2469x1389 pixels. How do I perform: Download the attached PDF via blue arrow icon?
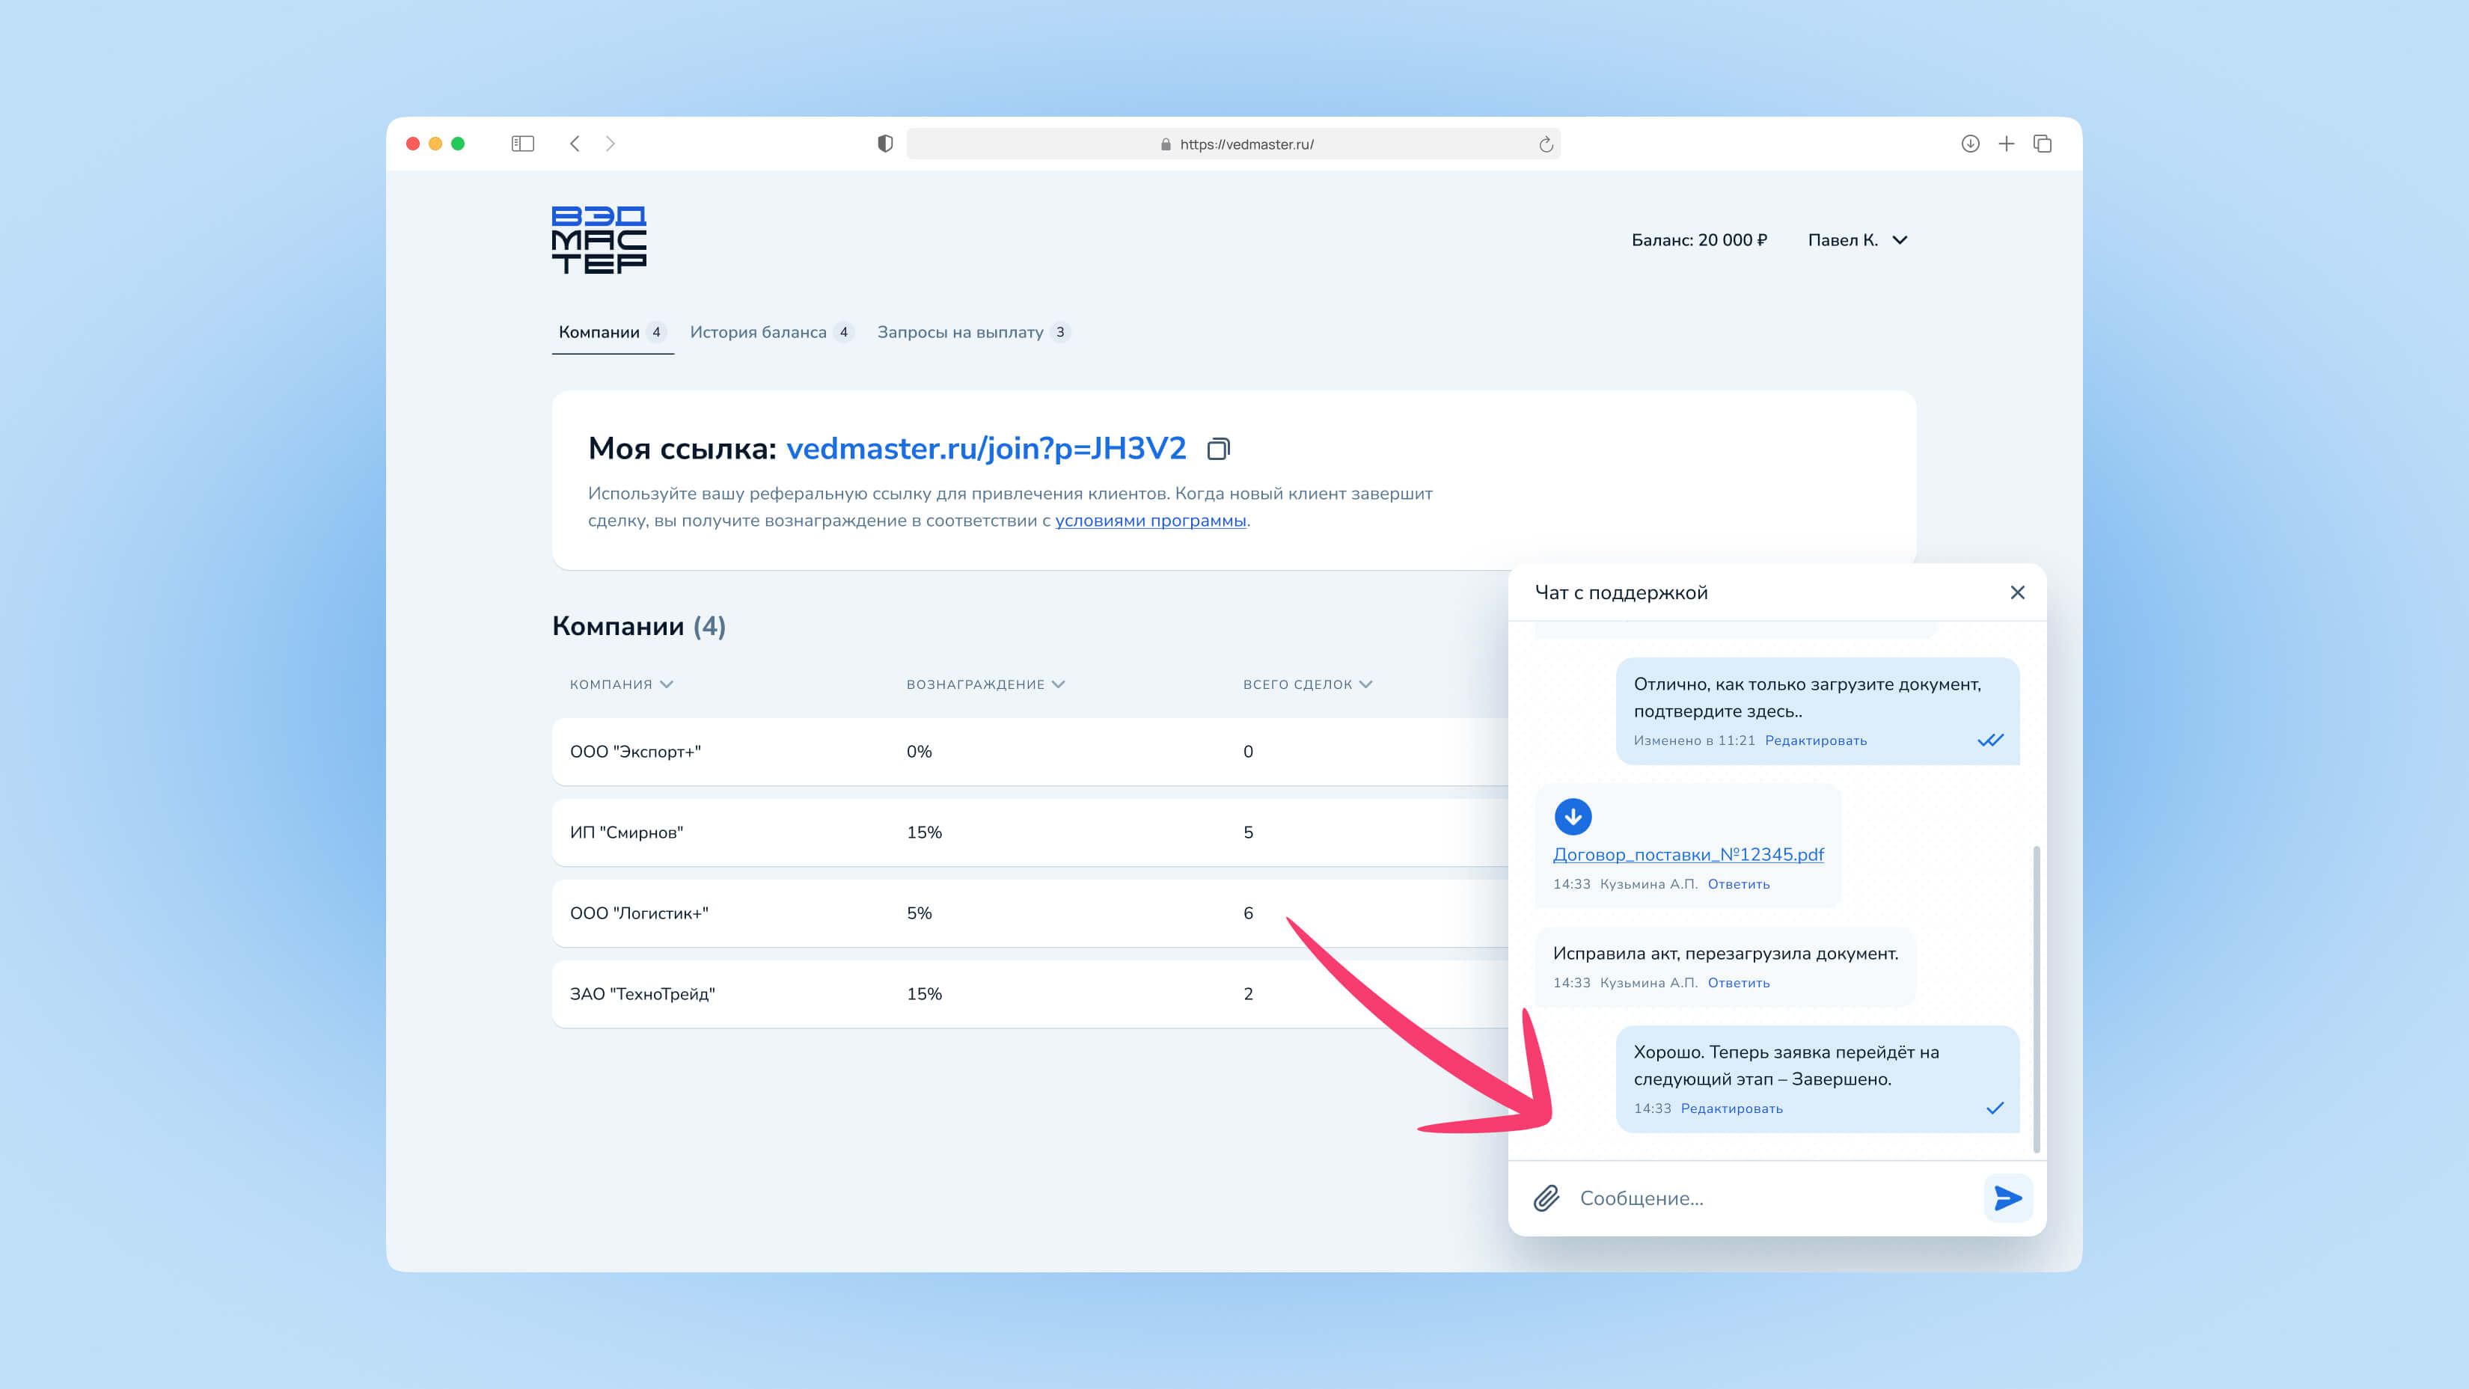click(1572, 816)
